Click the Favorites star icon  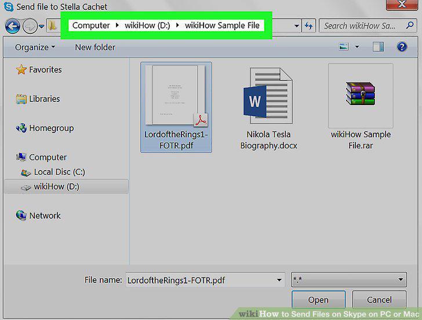pyautogui.click(x=21, y=70)
